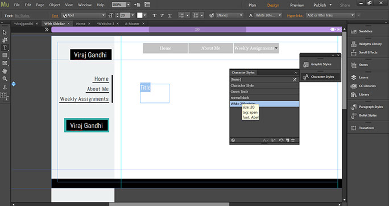This screenshot has width=389, height=206.
Task: Choose the Zoom magnifier tool
Action: (x=5, y=79)
